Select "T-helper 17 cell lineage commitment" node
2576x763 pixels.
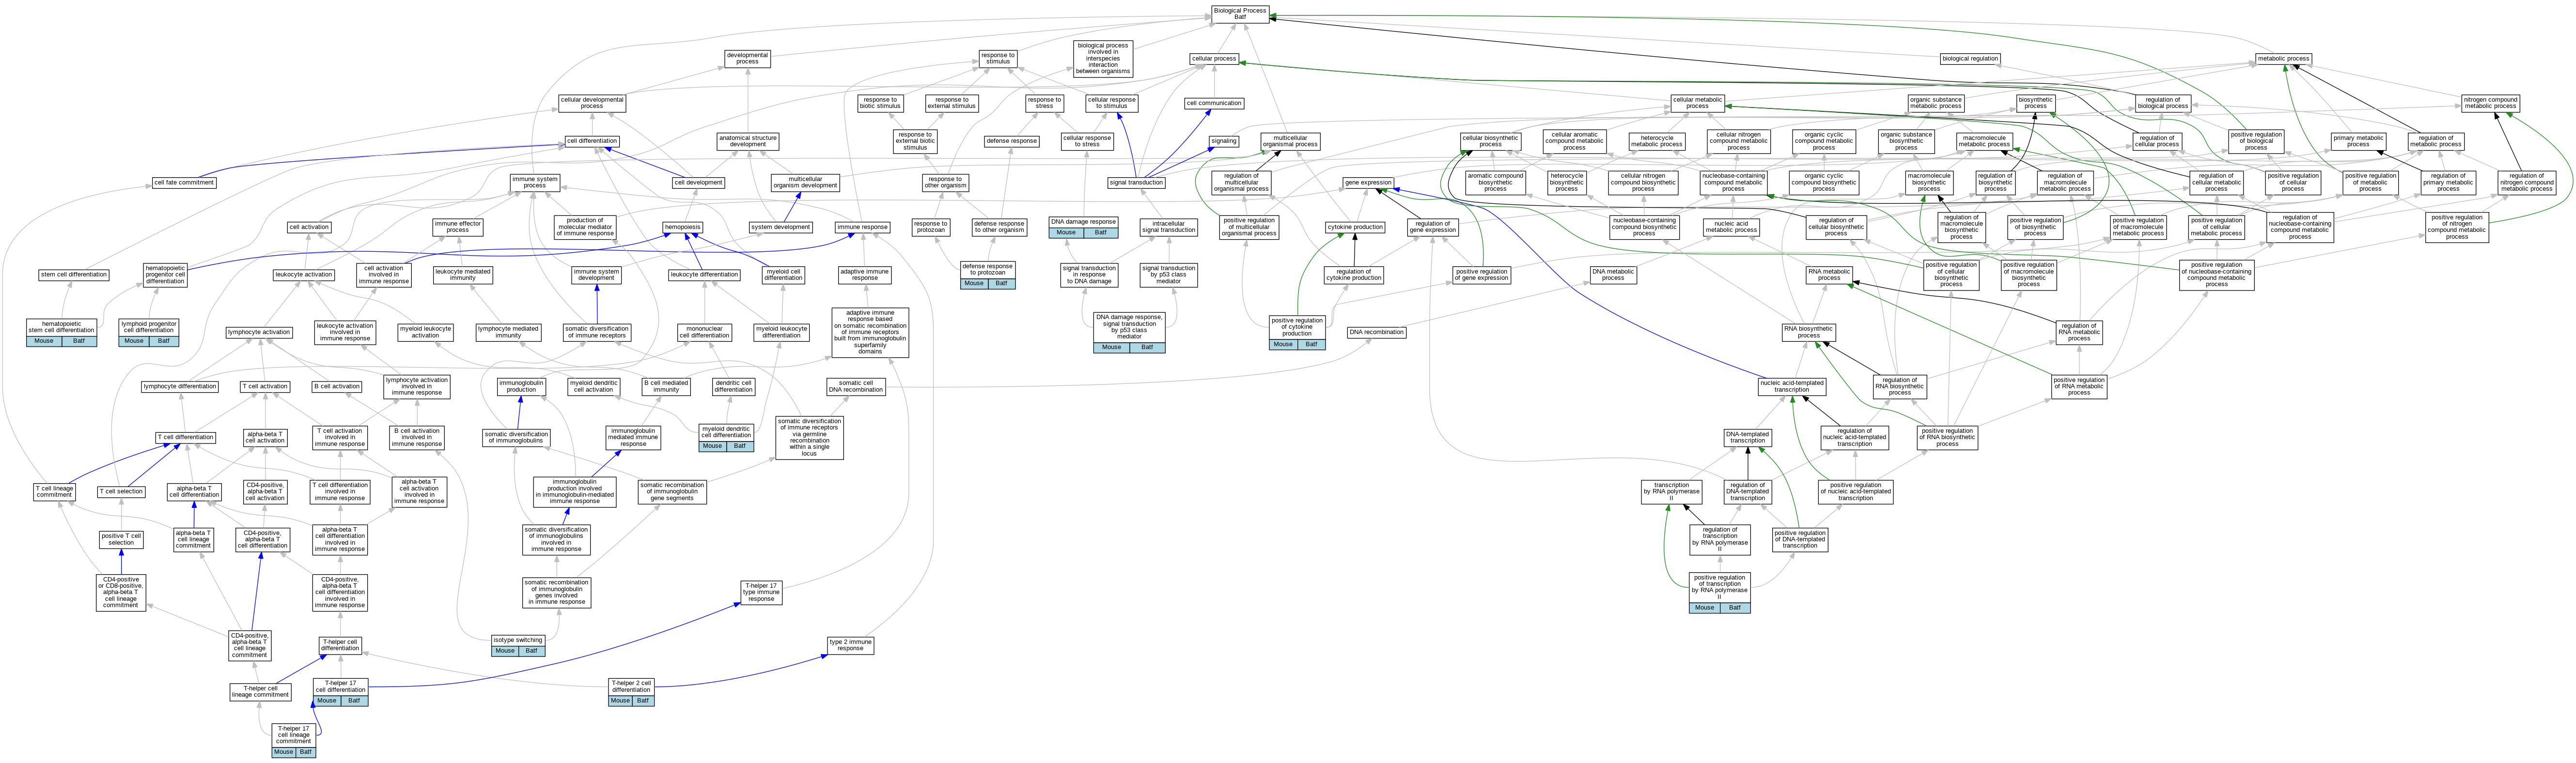point(294,735)
